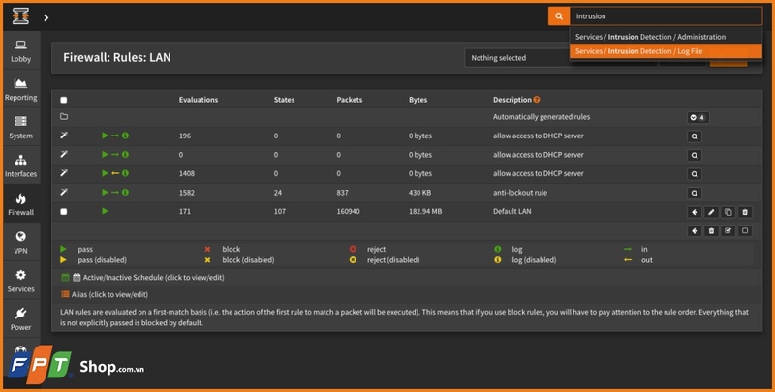Delete the Default LAN rule via trash icon

pos(744,211)
